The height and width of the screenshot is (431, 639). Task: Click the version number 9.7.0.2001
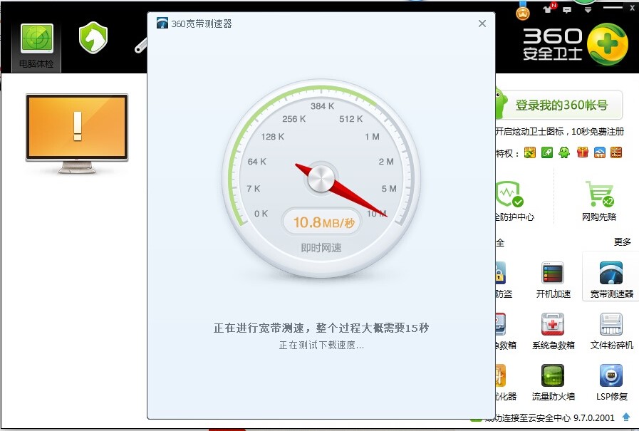(x=594, y=418)
